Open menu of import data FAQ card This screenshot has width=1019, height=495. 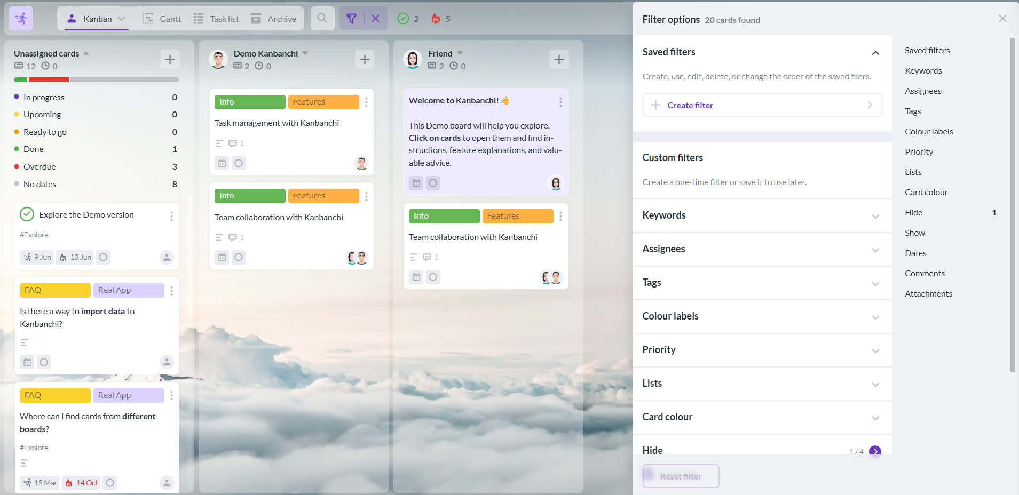[171, 291]
